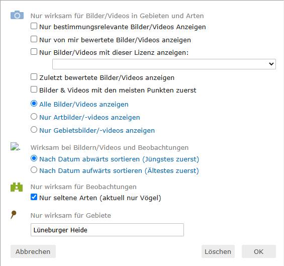Viewport: 284px width, 266px height.
Task: Check Zuletzt bewertete Bilder/Videos anzeigen
Action: pyautogui.click(x=34, y=77)
